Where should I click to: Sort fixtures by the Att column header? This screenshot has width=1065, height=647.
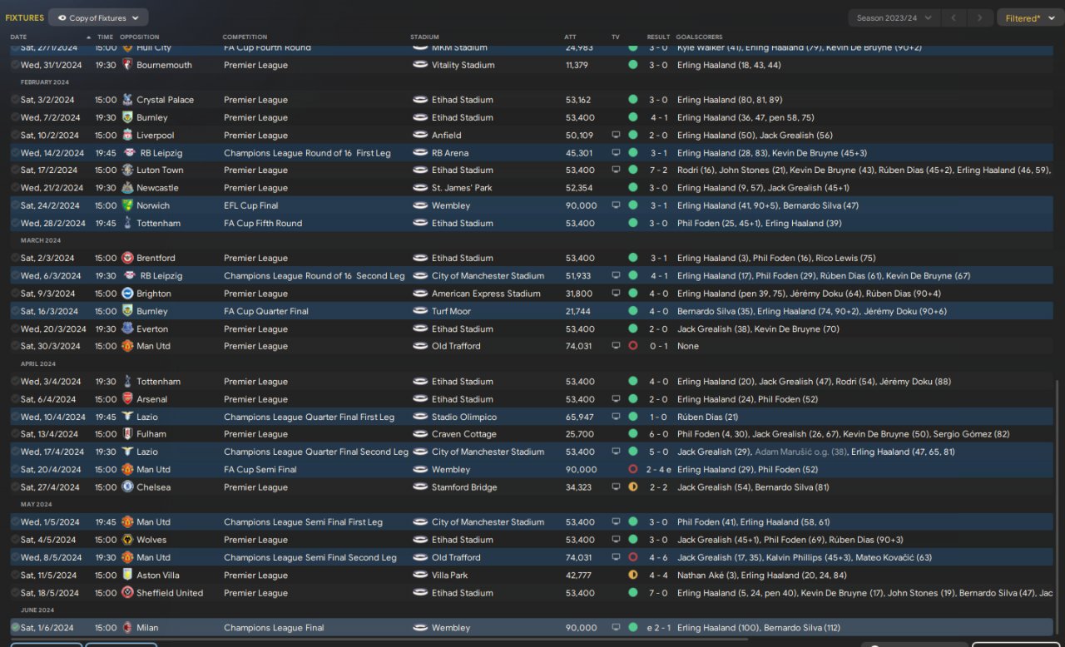coord(570,37)
